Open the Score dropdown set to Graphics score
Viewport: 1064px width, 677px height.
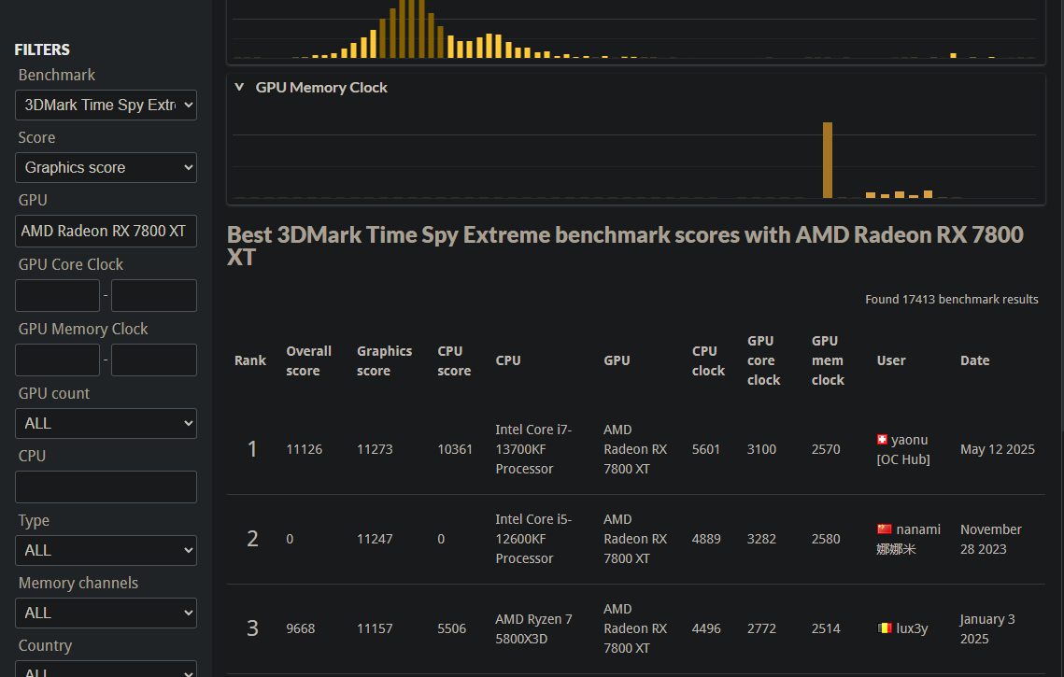point(106,167)
